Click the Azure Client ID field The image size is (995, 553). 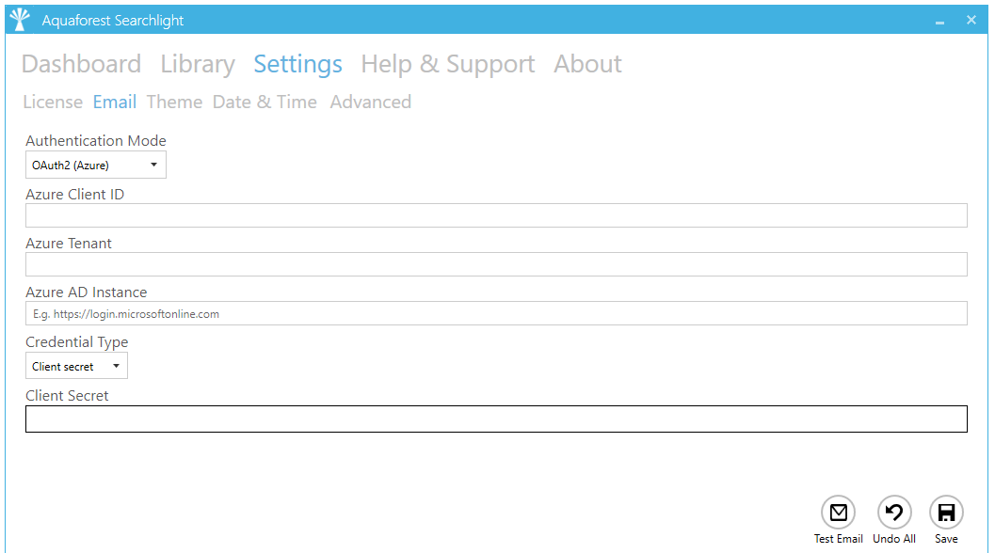(496, 215)
